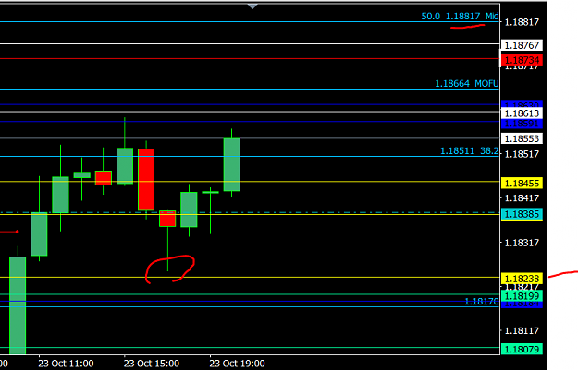The width and height of the screenshot is (578, 370).
Task: Select the white horizontal line at 1.18767
Action: 250,43
